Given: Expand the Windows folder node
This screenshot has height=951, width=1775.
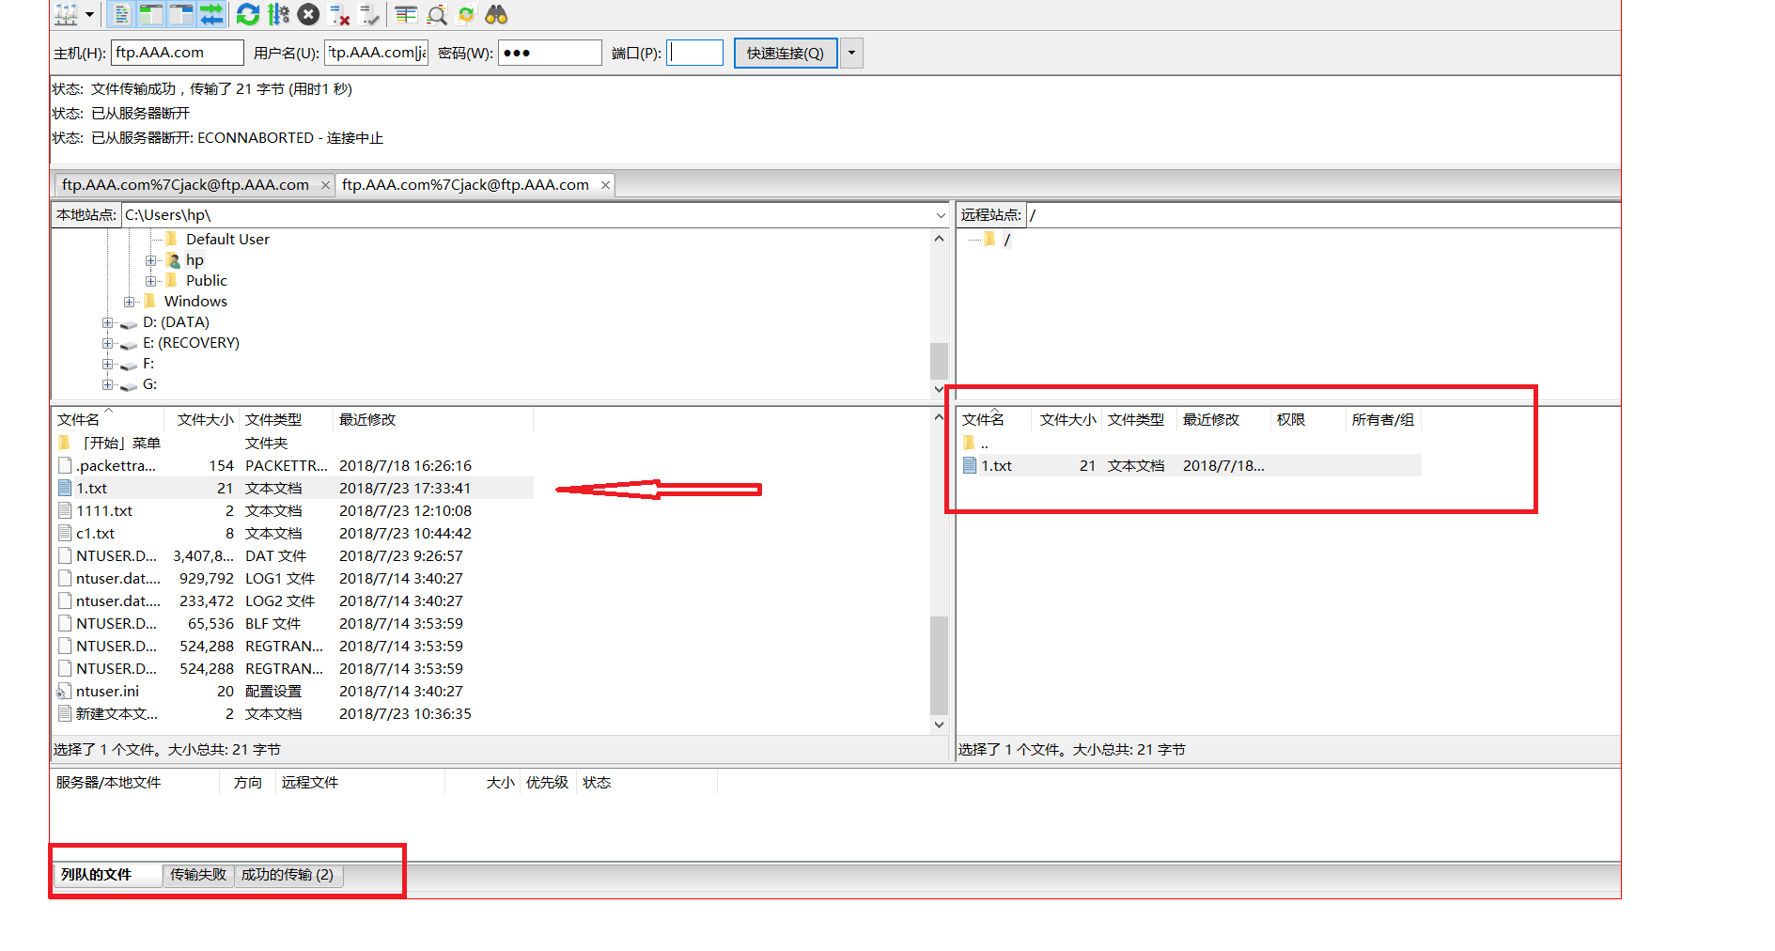Looking at the screenshot, I should (129, 302).
